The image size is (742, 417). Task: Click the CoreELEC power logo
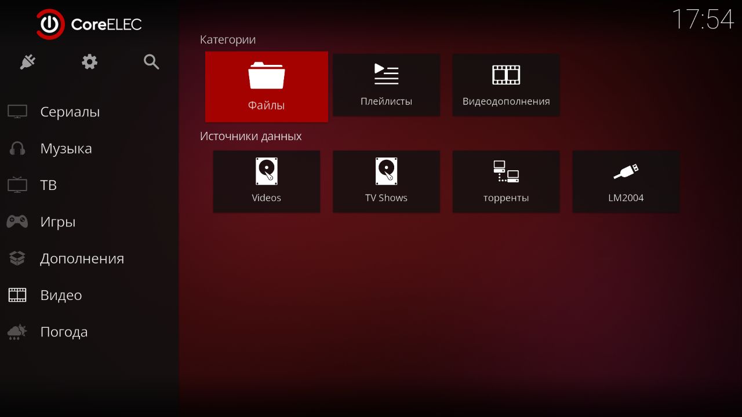point(50,24)
